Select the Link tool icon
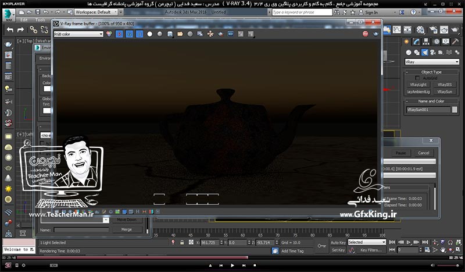465x272 pixels. (x=33, y=30)
